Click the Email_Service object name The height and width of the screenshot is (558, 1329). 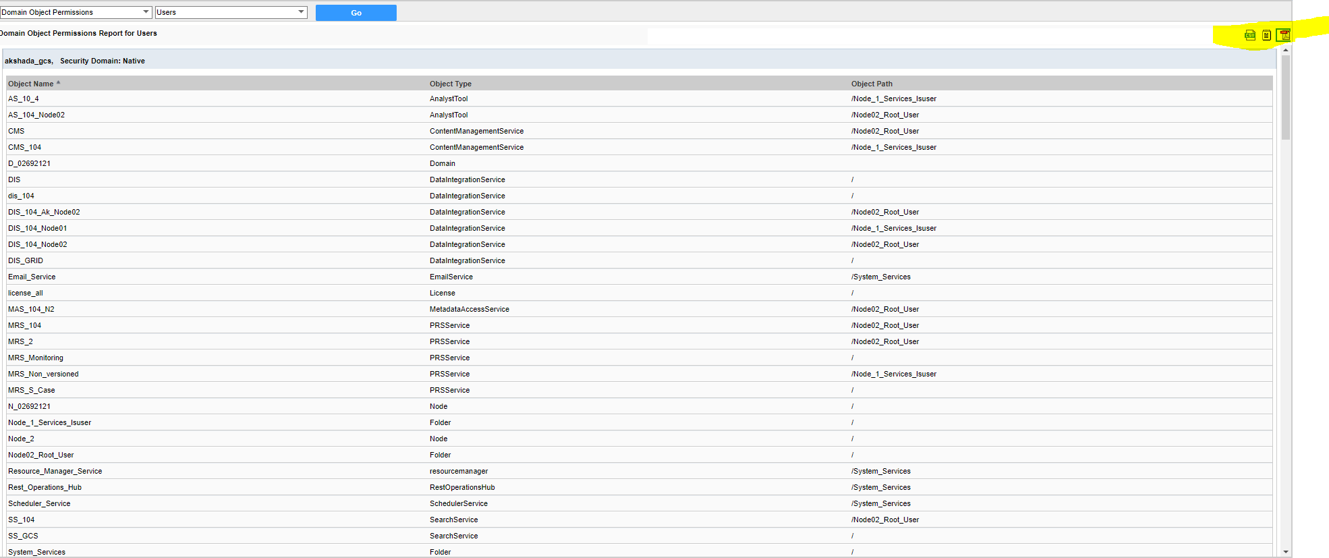pyautogui.click(x=32, y=277)
